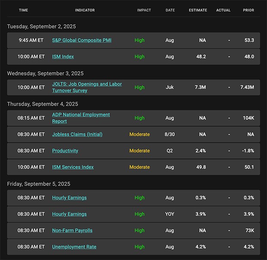Open JOLTS Job Openings and Labor Turnover Survey

point(87,84)
